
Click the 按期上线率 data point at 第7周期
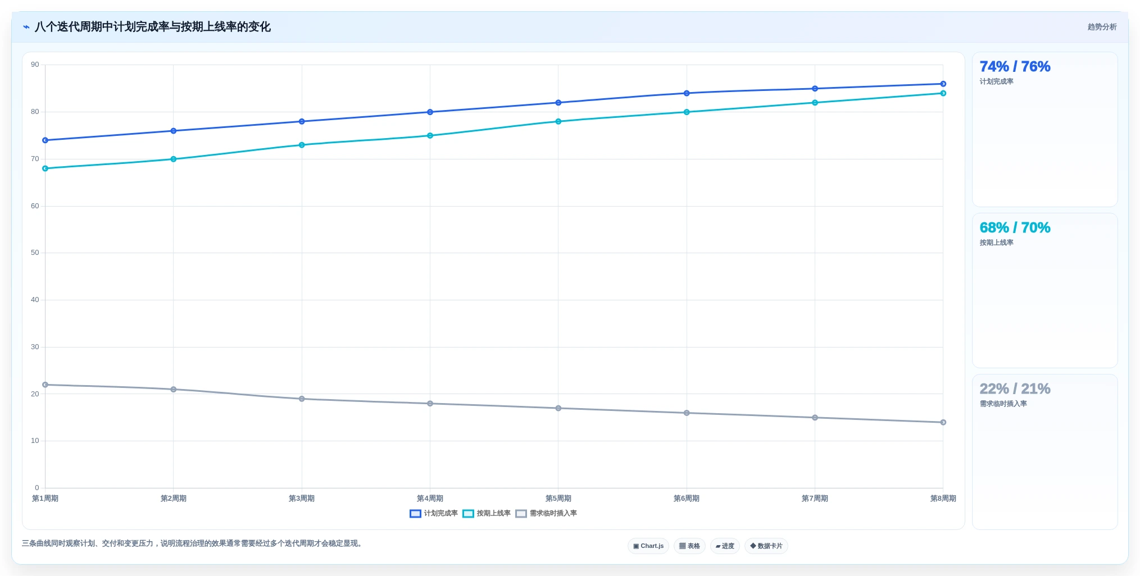pos(815,103)
